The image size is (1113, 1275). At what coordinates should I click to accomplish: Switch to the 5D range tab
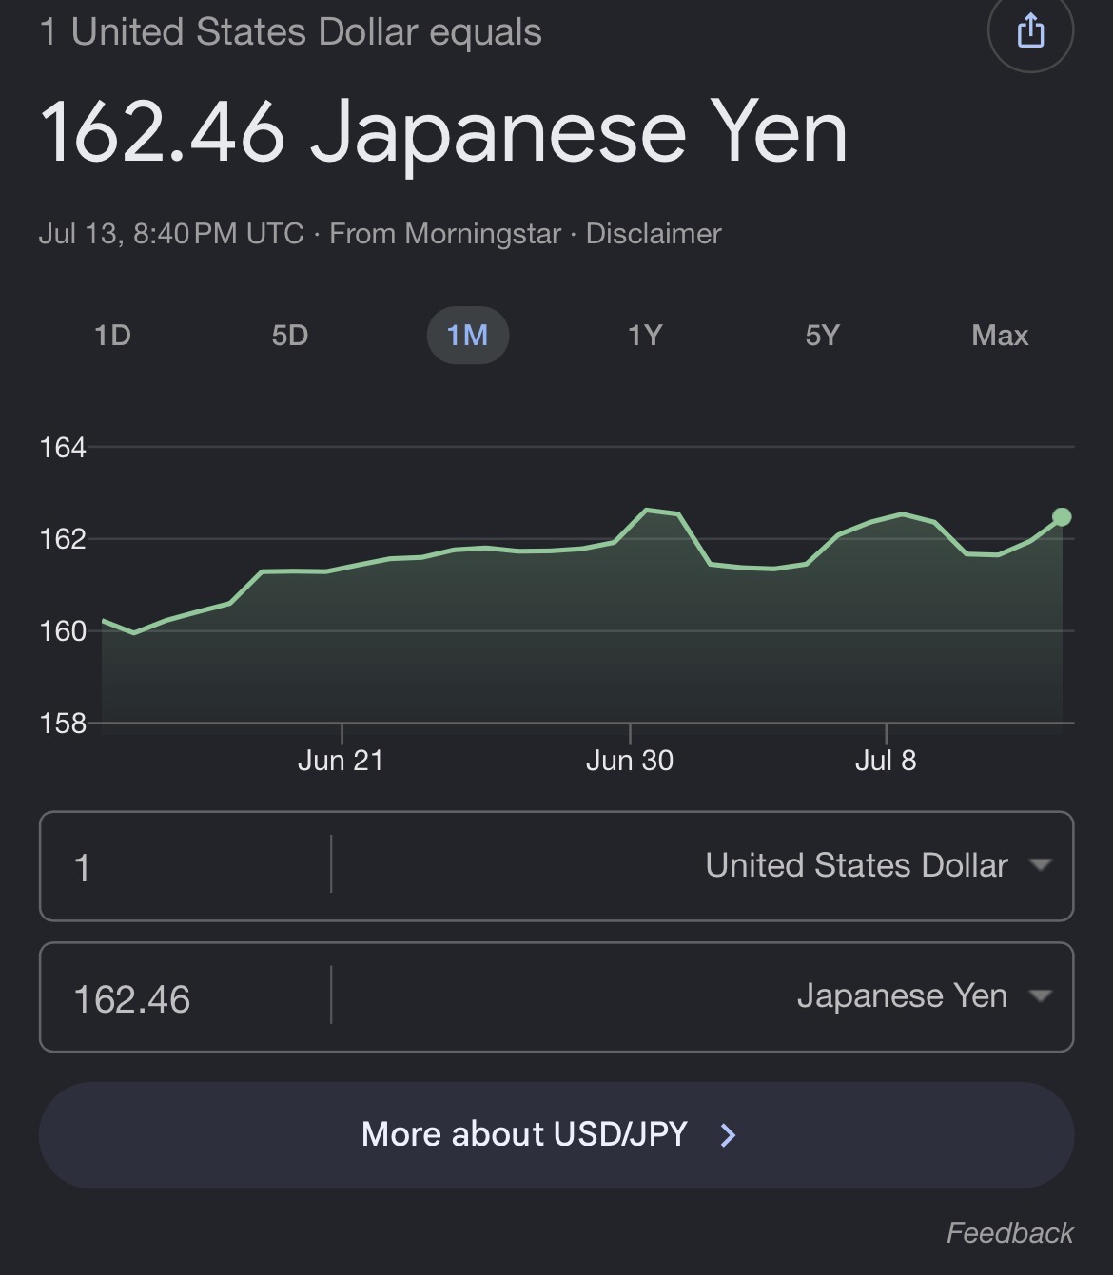pos(290,336)
